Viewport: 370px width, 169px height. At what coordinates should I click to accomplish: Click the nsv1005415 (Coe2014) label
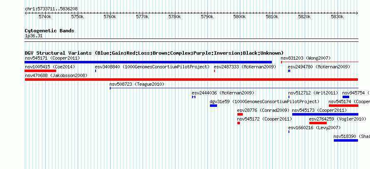50,67
